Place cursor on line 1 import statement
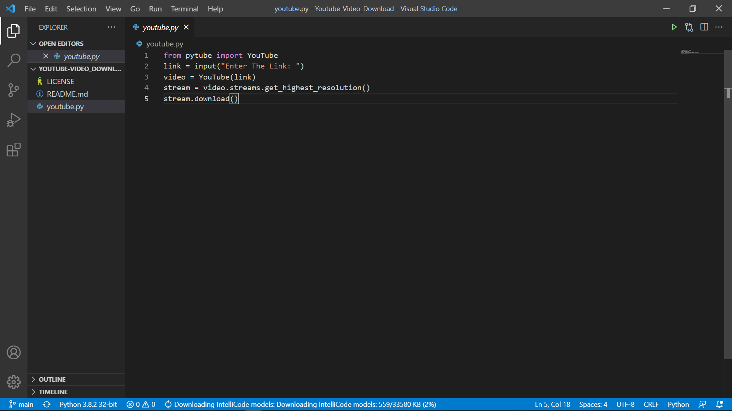This screenshot has height=411, width=732. (221, 55)
